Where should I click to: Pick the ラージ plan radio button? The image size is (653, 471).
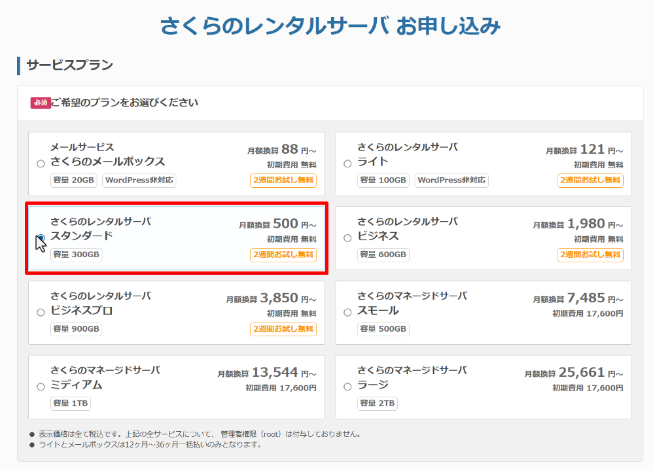coord(347,387)
